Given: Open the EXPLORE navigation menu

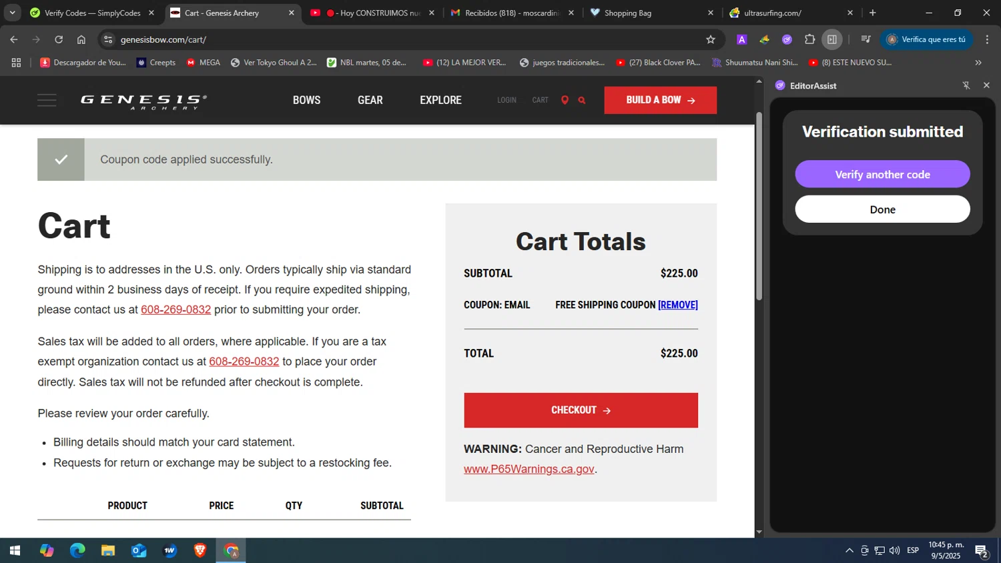Looking at the screenshot, I should pyautogui.click(x=440, y=100).
